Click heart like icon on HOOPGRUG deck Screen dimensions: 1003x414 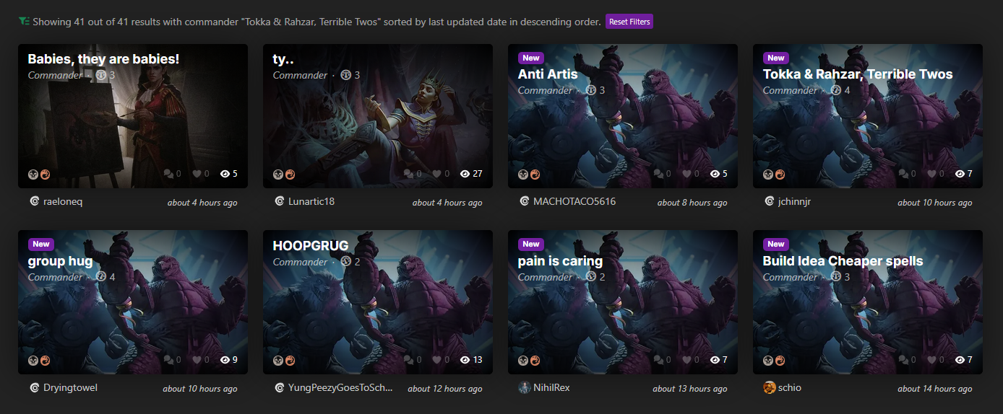442,360
